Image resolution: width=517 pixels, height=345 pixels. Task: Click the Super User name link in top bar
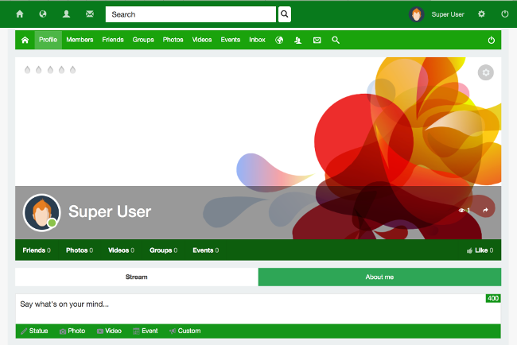448,14
